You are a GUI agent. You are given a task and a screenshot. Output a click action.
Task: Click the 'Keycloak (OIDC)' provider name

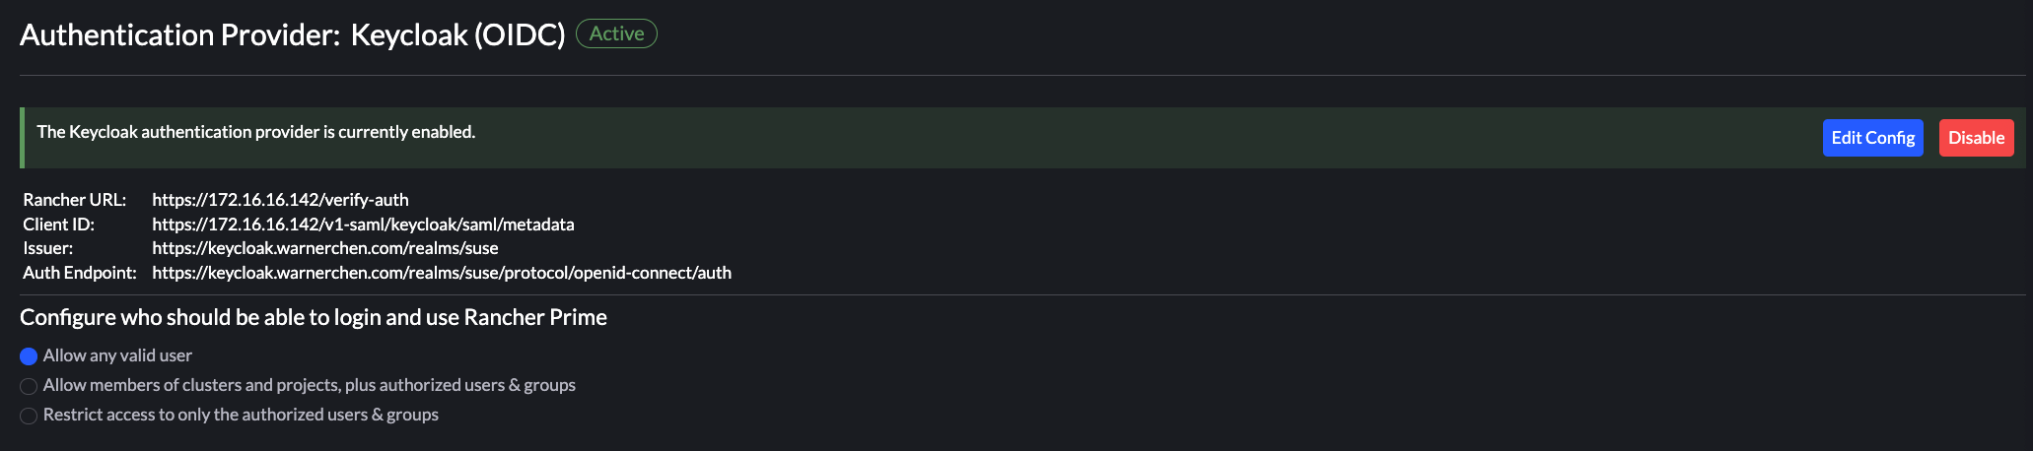click(457, 34)
